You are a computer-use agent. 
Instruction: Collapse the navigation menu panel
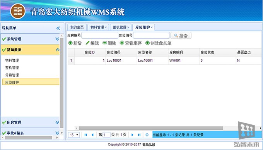pos(58,28)
